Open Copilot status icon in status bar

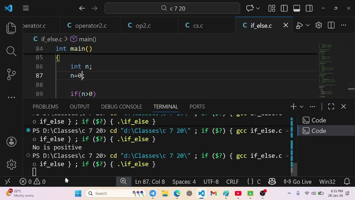[272, 182]
